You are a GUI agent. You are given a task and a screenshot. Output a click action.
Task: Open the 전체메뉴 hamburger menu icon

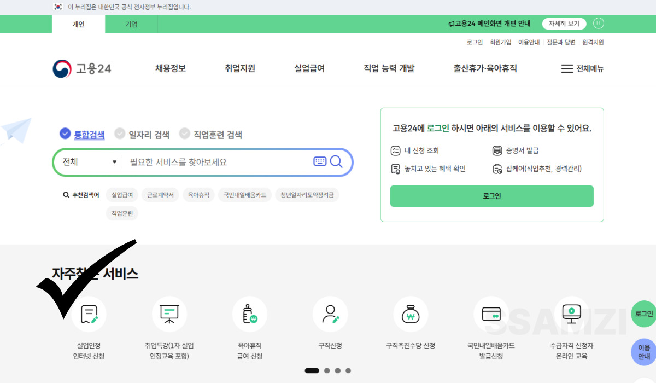tap(567, 69)
